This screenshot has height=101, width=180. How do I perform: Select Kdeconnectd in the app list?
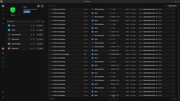[26, 49]
